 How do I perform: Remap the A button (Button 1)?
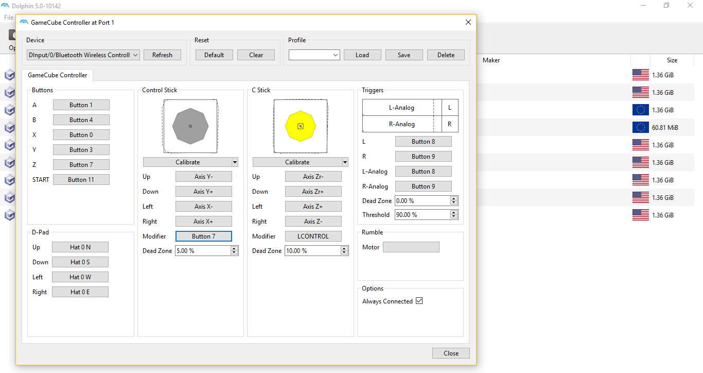(81, 105)
